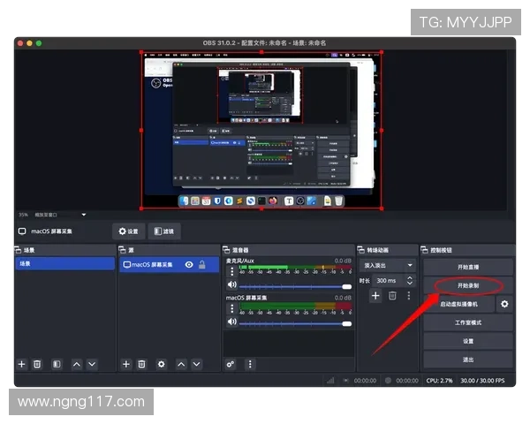Viewport: 530px width, 424px height.
Task: Select the 场景 row in scenes list
Action: coord(64,264)
